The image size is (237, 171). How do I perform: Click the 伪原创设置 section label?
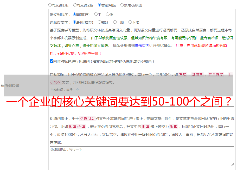[x=10, y=86]
